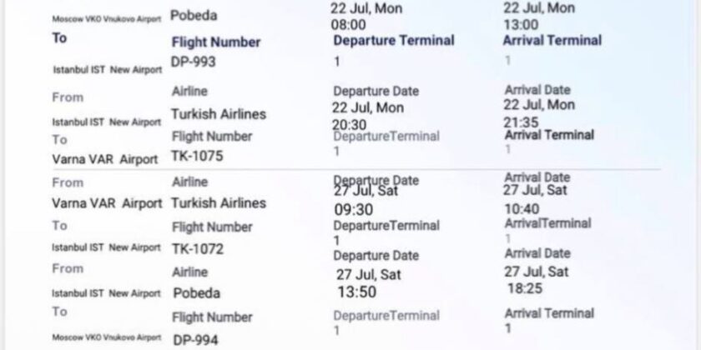Click Istanbul IST New Airport beside DP-993
The width and height of the screenshot is (701, 350).
[104, 70]
